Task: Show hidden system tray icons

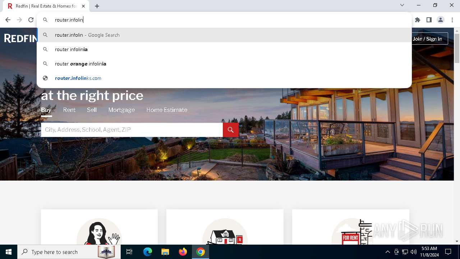Action: 388,252
